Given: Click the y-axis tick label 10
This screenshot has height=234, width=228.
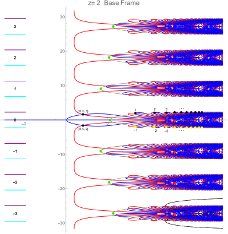Looking at the screenshot, I should [62, 86].
